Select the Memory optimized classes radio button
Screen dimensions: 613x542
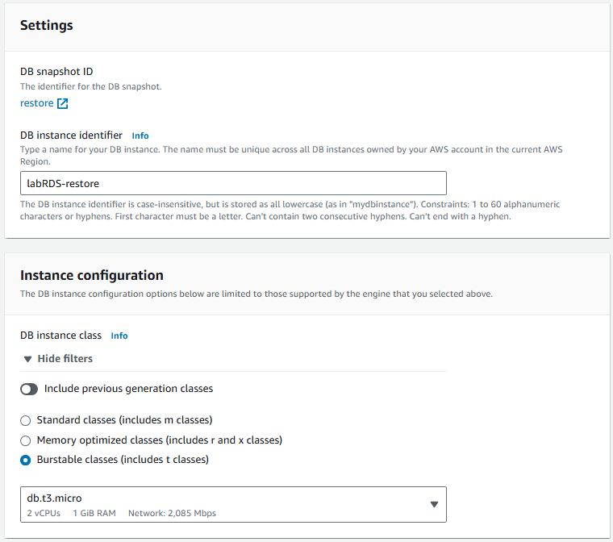(26, 440)
